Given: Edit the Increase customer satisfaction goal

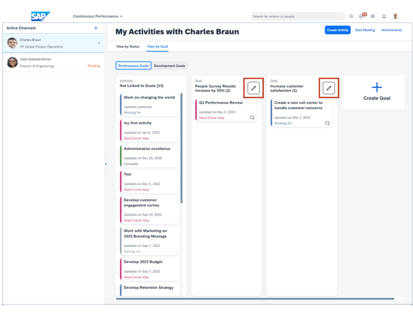Looking at the screenshot, I should click(x=329, y=88).
